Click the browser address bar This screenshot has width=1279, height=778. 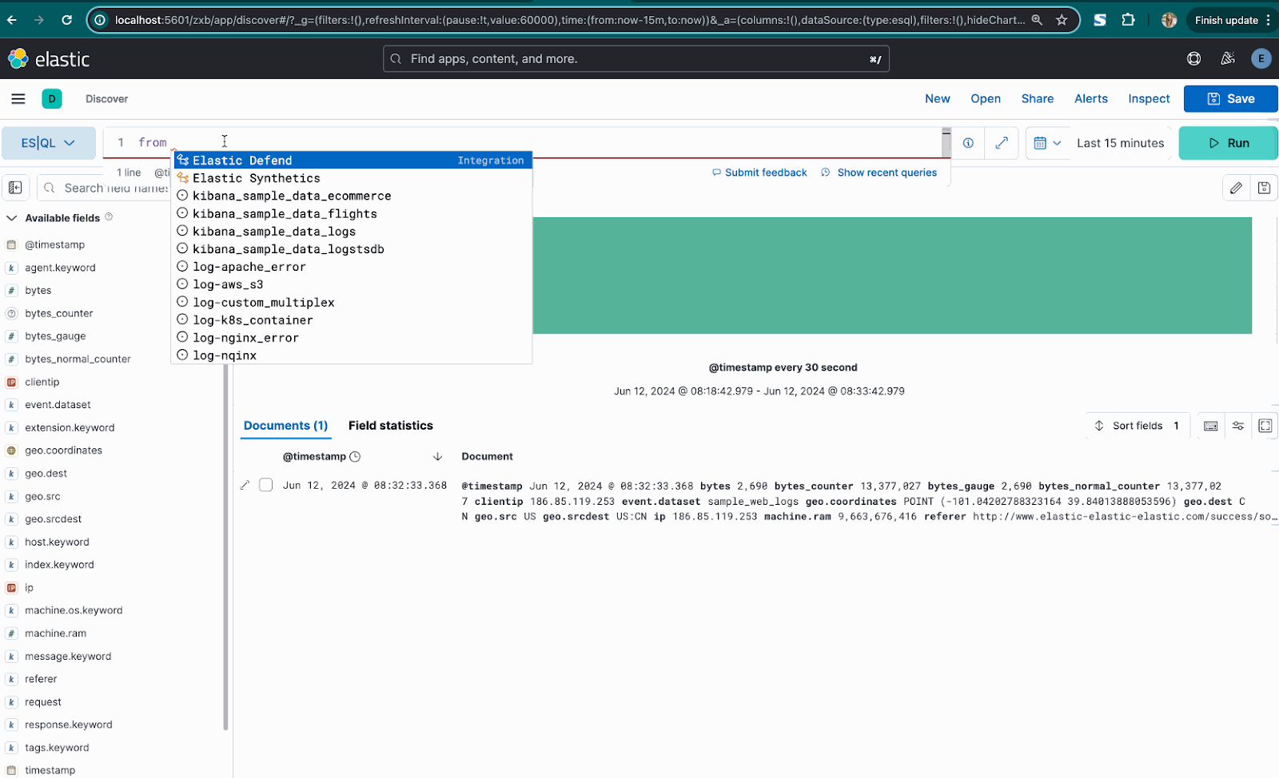click(569, 20)
